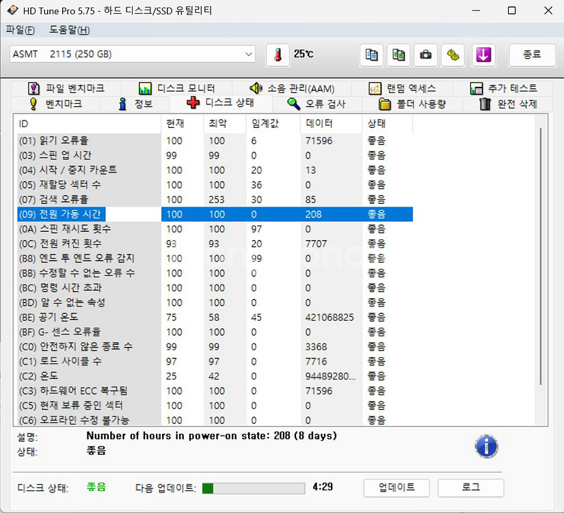Open the 파일 menu
The height and width of the screenshot is (513, 564).
[x=20, y=30]
